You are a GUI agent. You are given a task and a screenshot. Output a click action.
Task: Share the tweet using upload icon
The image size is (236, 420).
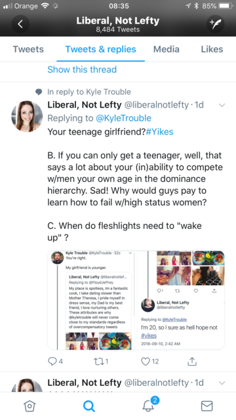point(192,362)
